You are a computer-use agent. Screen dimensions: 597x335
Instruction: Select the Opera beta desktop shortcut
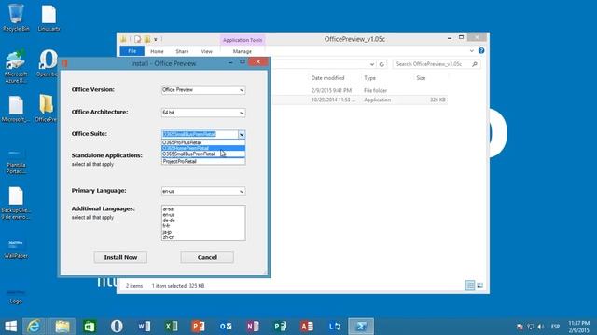click(48, 62)
